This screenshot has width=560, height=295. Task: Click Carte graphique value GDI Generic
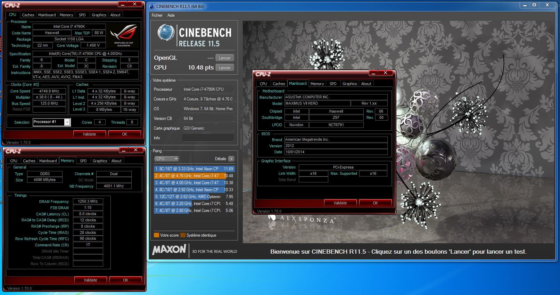pos(208,128)
